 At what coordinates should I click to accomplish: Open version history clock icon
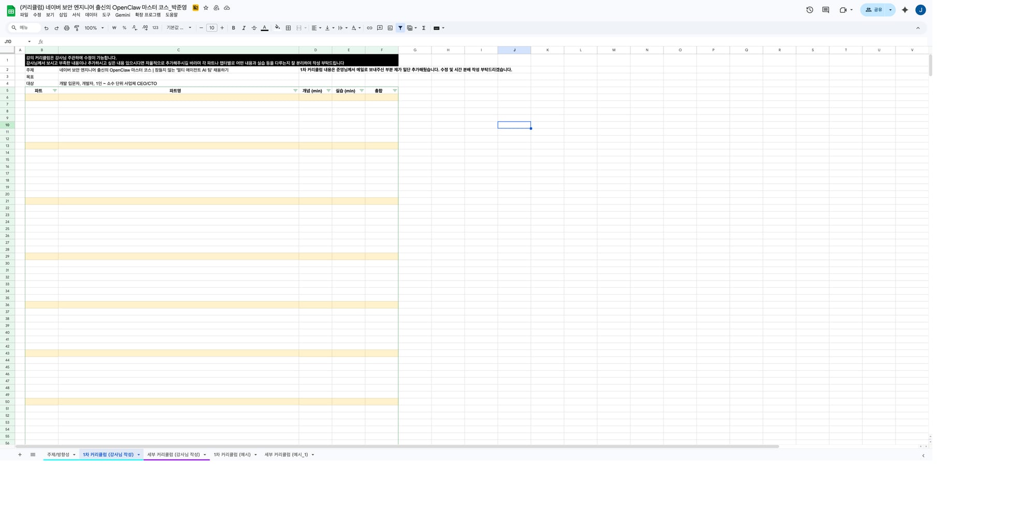[x=810, y=10]
